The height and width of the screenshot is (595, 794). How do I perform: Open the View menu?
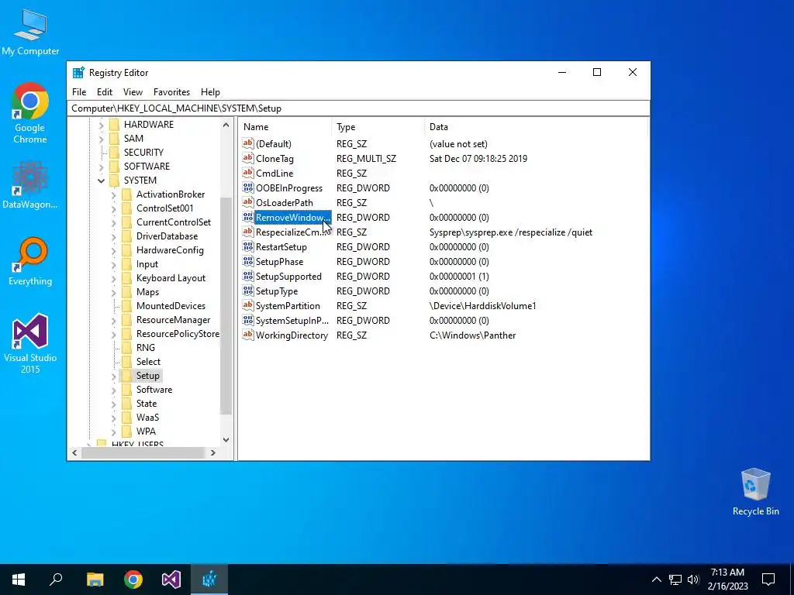click(133, 92)
